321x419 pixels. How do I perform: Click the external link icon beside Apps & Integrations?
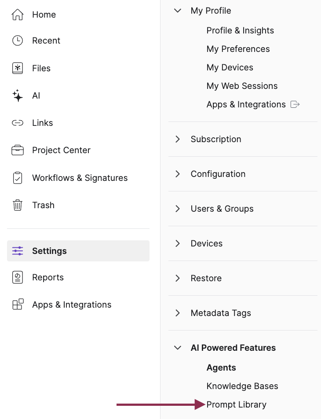pos(295,104)
